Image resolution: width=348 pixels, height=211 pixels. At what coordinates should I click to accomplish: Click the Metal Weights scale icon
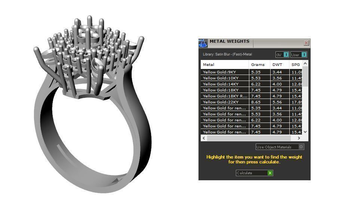coord(203,43)
